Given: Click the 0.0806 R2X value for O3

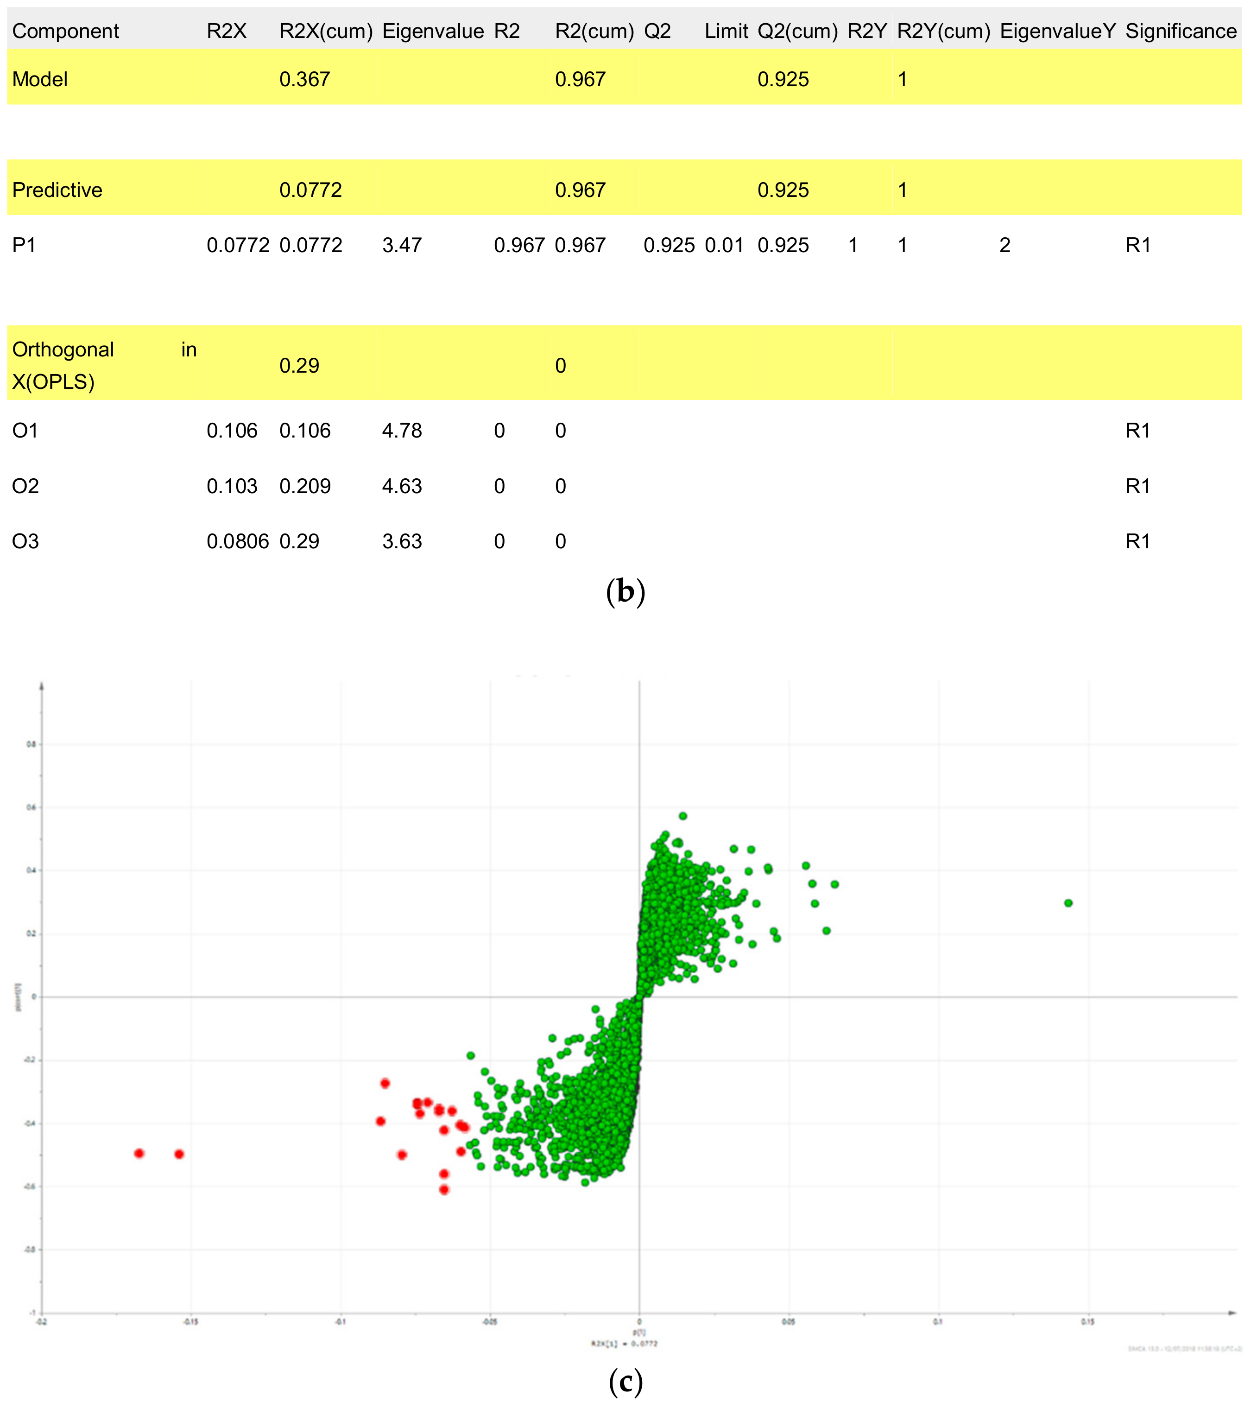Looking at the screenshot, I should point(238,541).
